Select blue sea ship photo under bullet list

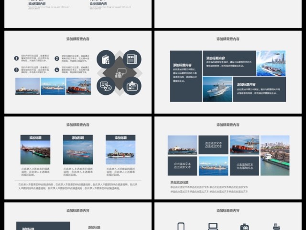[x=53, y=86]
